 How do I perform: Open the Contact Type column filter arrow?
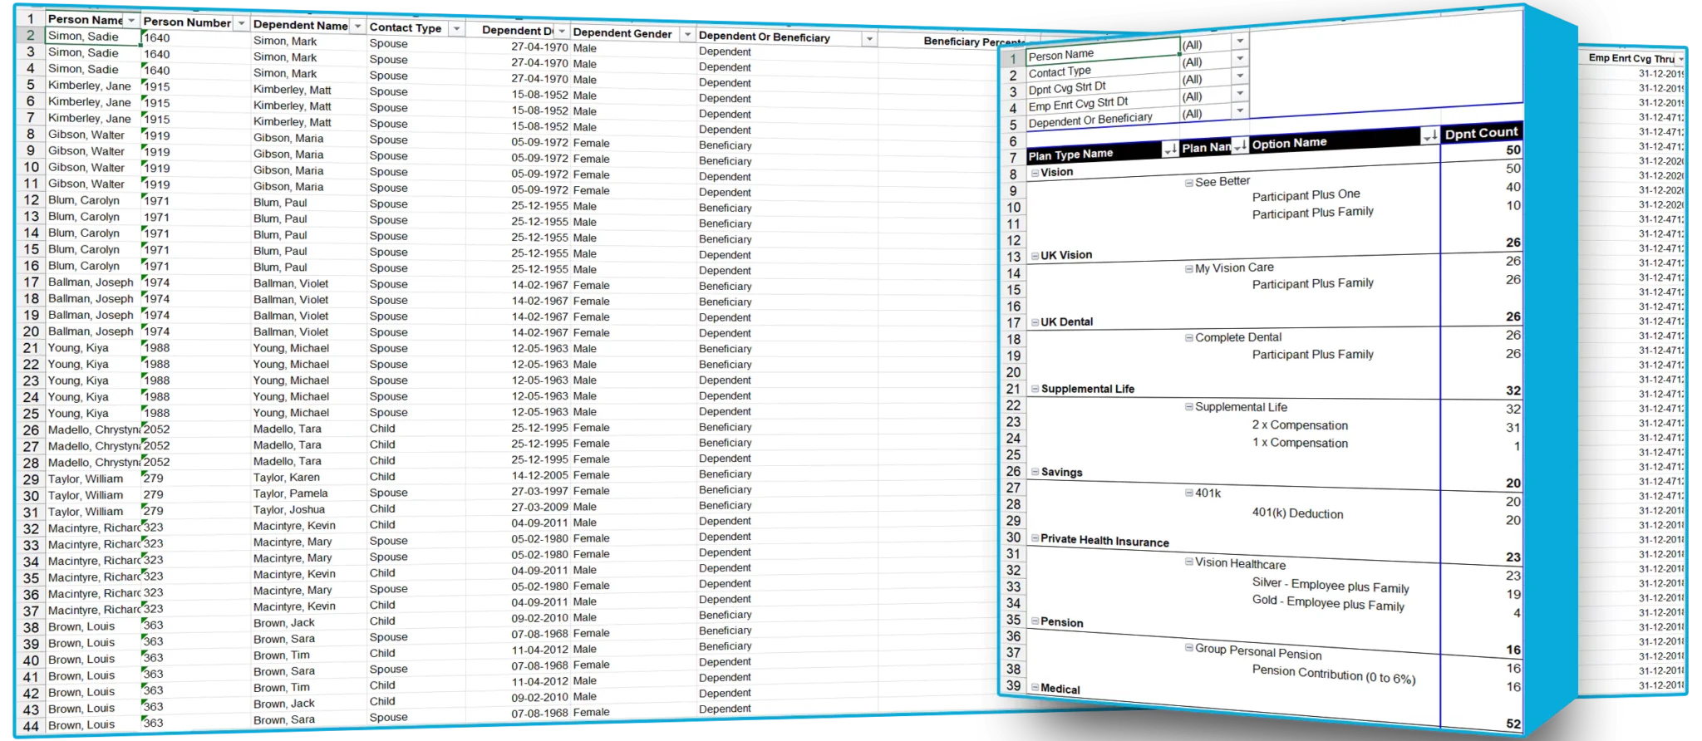(456, 29)
